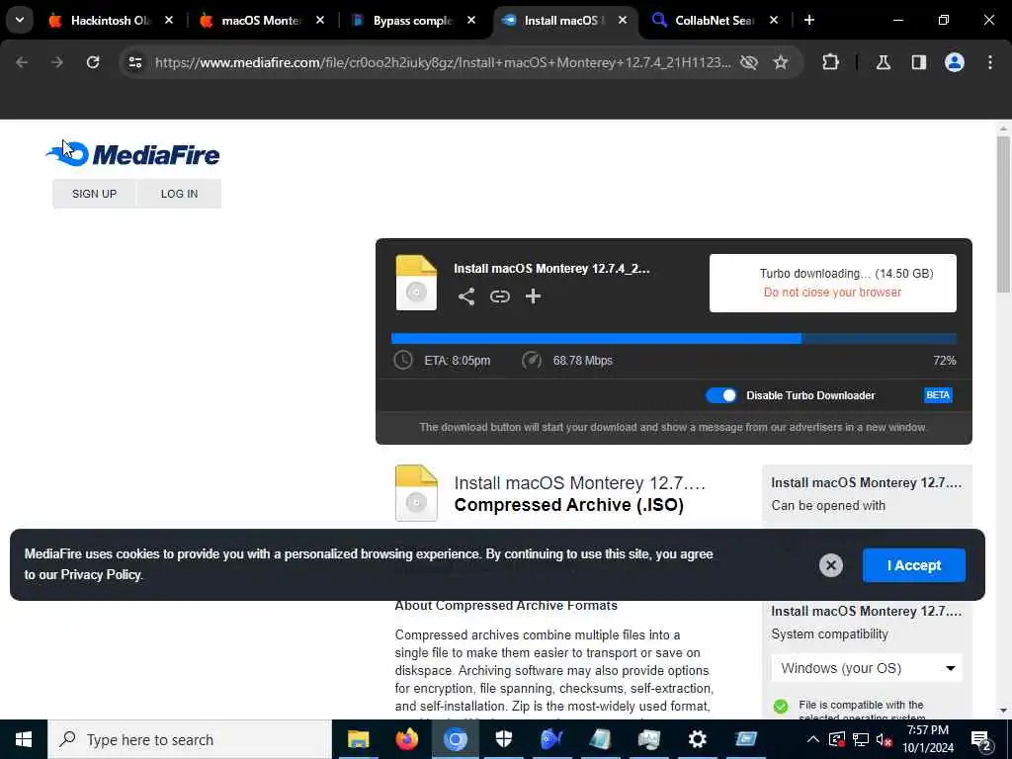The image size is (1012, 759).
Task: Open the notification center
Action: point(981,740)
